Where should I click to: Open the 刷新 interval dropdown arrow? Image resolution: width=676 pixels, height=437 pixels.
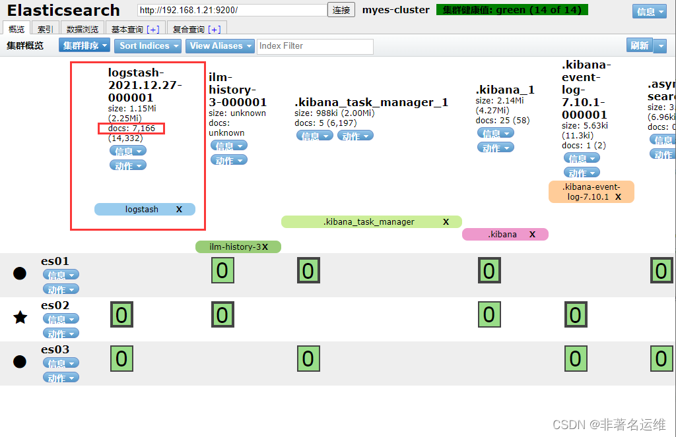point(660,45)
